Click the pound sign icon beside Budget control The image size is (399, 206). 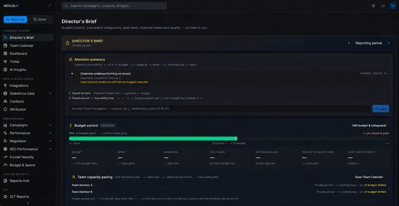[x=71, y=125]
